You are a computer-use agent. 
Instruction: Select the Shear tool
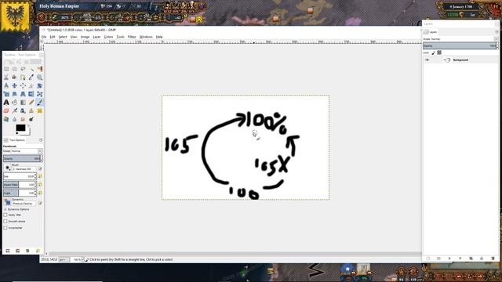coord(15,94)
